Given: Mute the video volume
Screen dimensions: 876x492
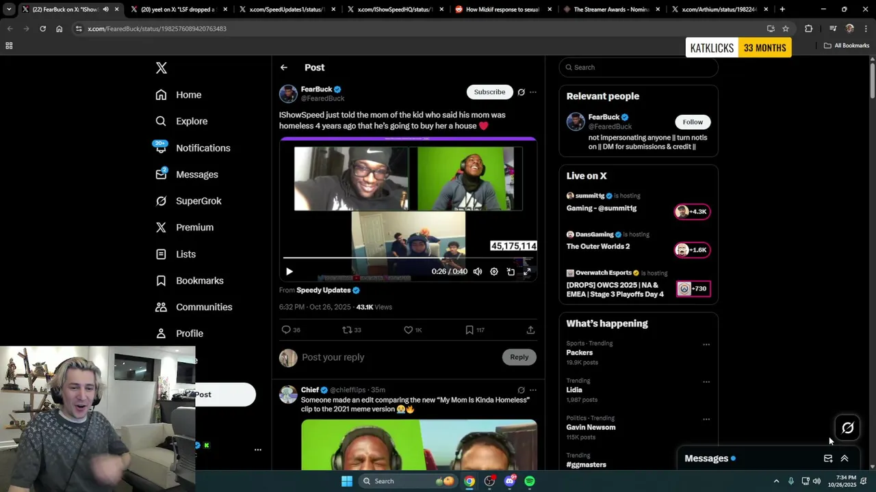Looking at the screenshot, I should [478, 272].
